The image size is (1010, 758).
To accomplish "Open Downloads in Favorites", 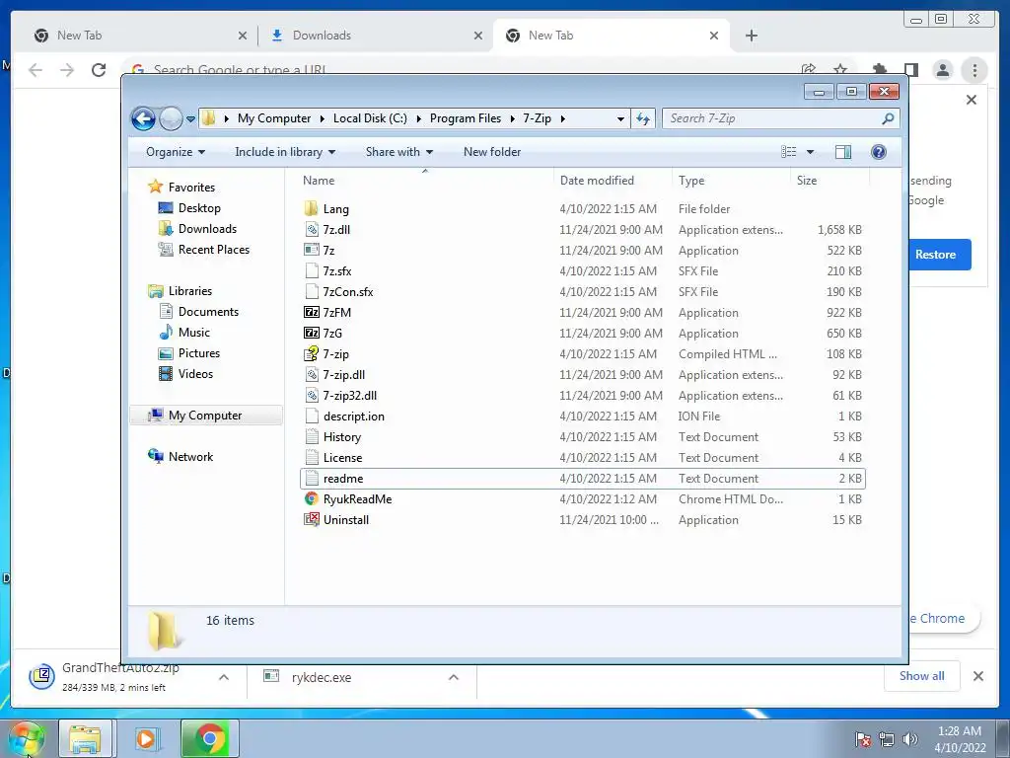I will click(207, 229).
